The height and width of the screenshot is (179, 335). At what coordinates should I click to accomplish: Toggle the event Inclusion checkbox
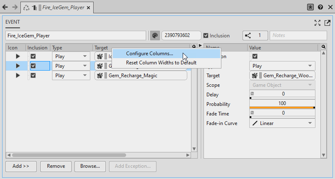206,36
